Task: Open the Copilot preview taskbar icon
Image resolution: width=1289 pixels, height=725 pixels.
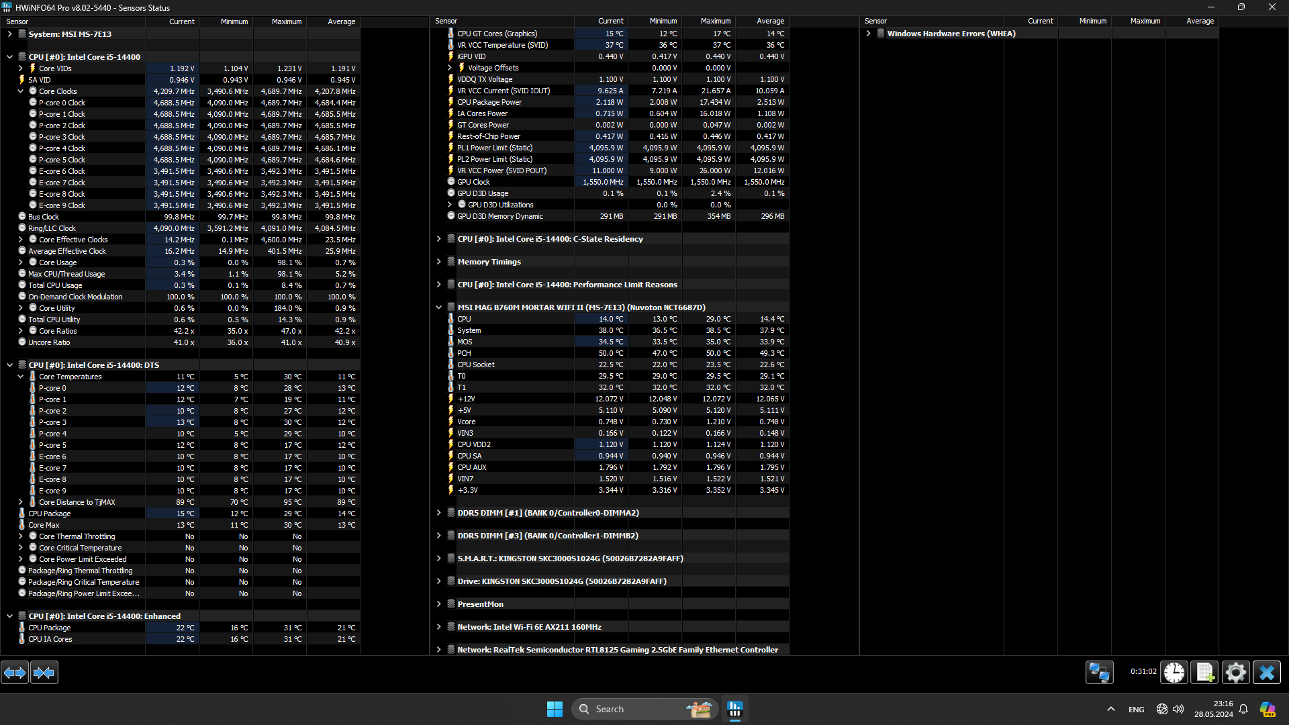Action: [x=1267, y=709]
